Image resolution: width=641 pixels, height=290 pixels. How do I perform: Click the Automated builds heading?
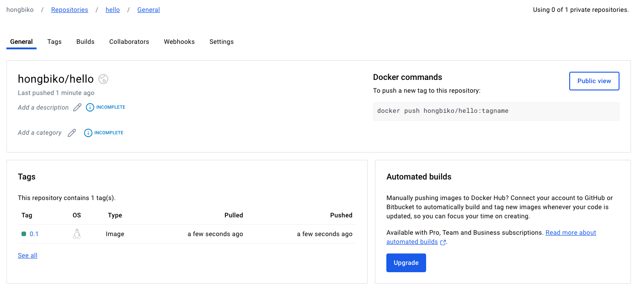419,177
